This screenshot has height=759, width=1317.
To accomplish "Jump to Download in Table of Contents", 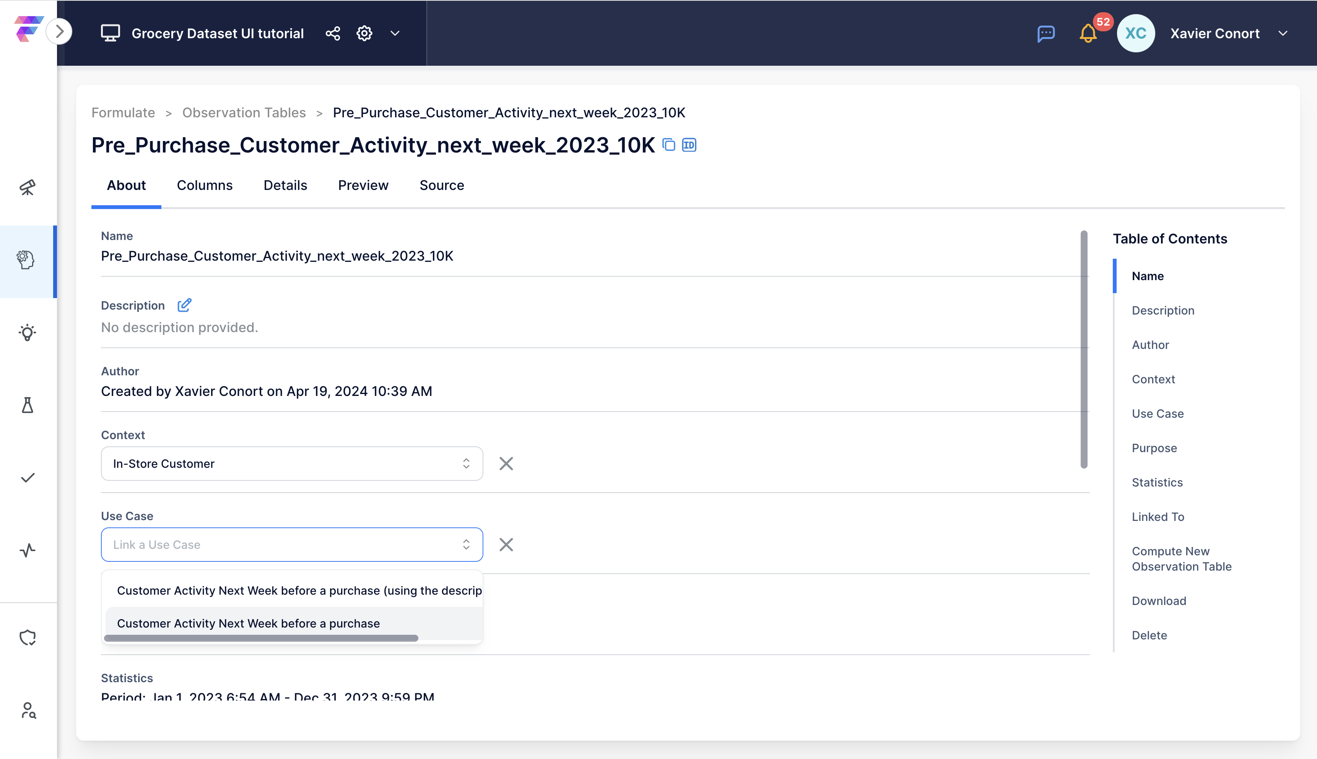I will 1159,601.
